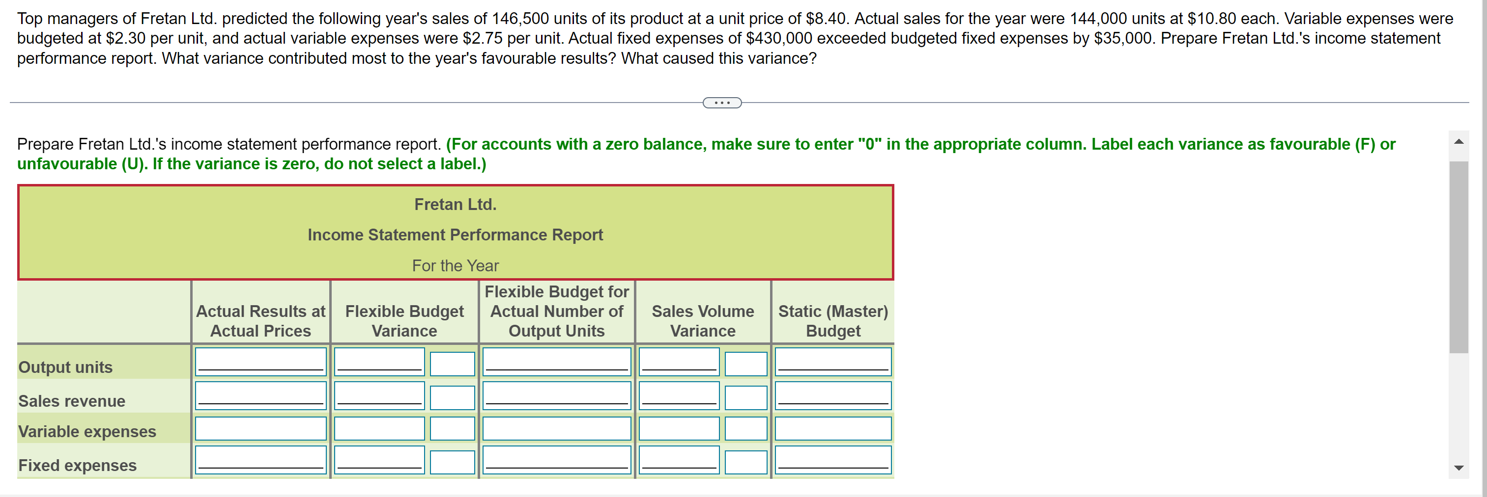Click the "Sales Volume Variance" column header

[703, 321]
